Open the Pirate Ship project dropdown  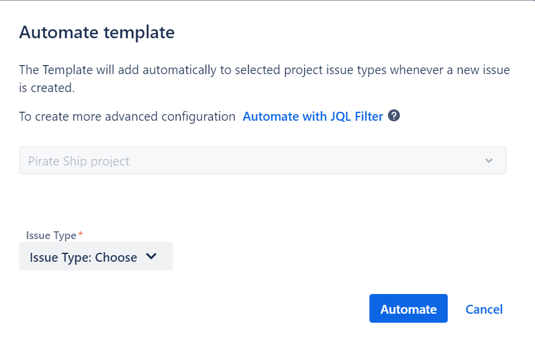coord(262,161)
